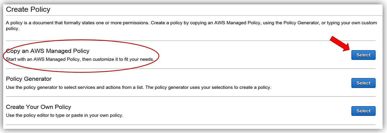Click the Policy Generator section heading
Image resolution: width=387 pixels, height=133 pixels.
click(29, 79)
